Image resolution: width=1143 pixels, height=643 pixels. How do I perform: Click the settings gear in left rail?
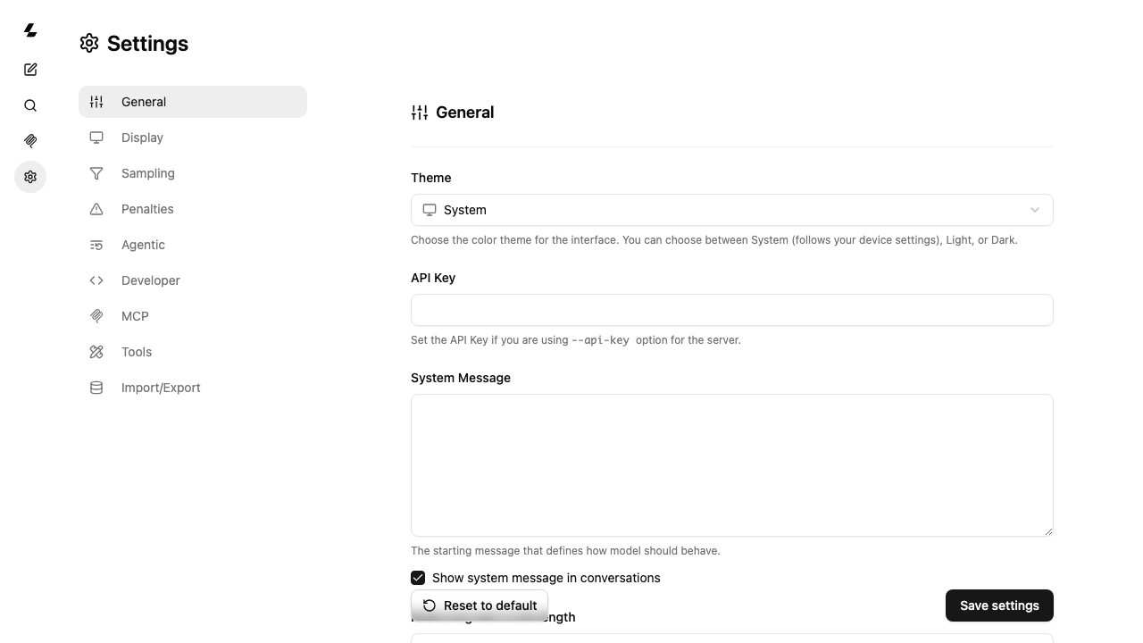(x=30, y=177)
